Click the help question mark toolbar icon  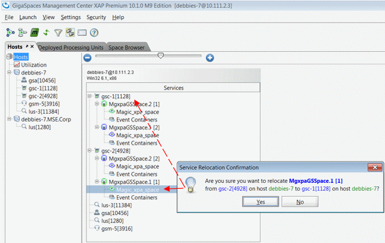(x=94, y=33)
